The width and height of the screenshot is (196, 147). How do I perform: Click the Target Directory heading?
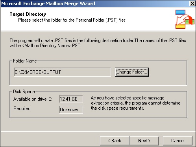28,14
